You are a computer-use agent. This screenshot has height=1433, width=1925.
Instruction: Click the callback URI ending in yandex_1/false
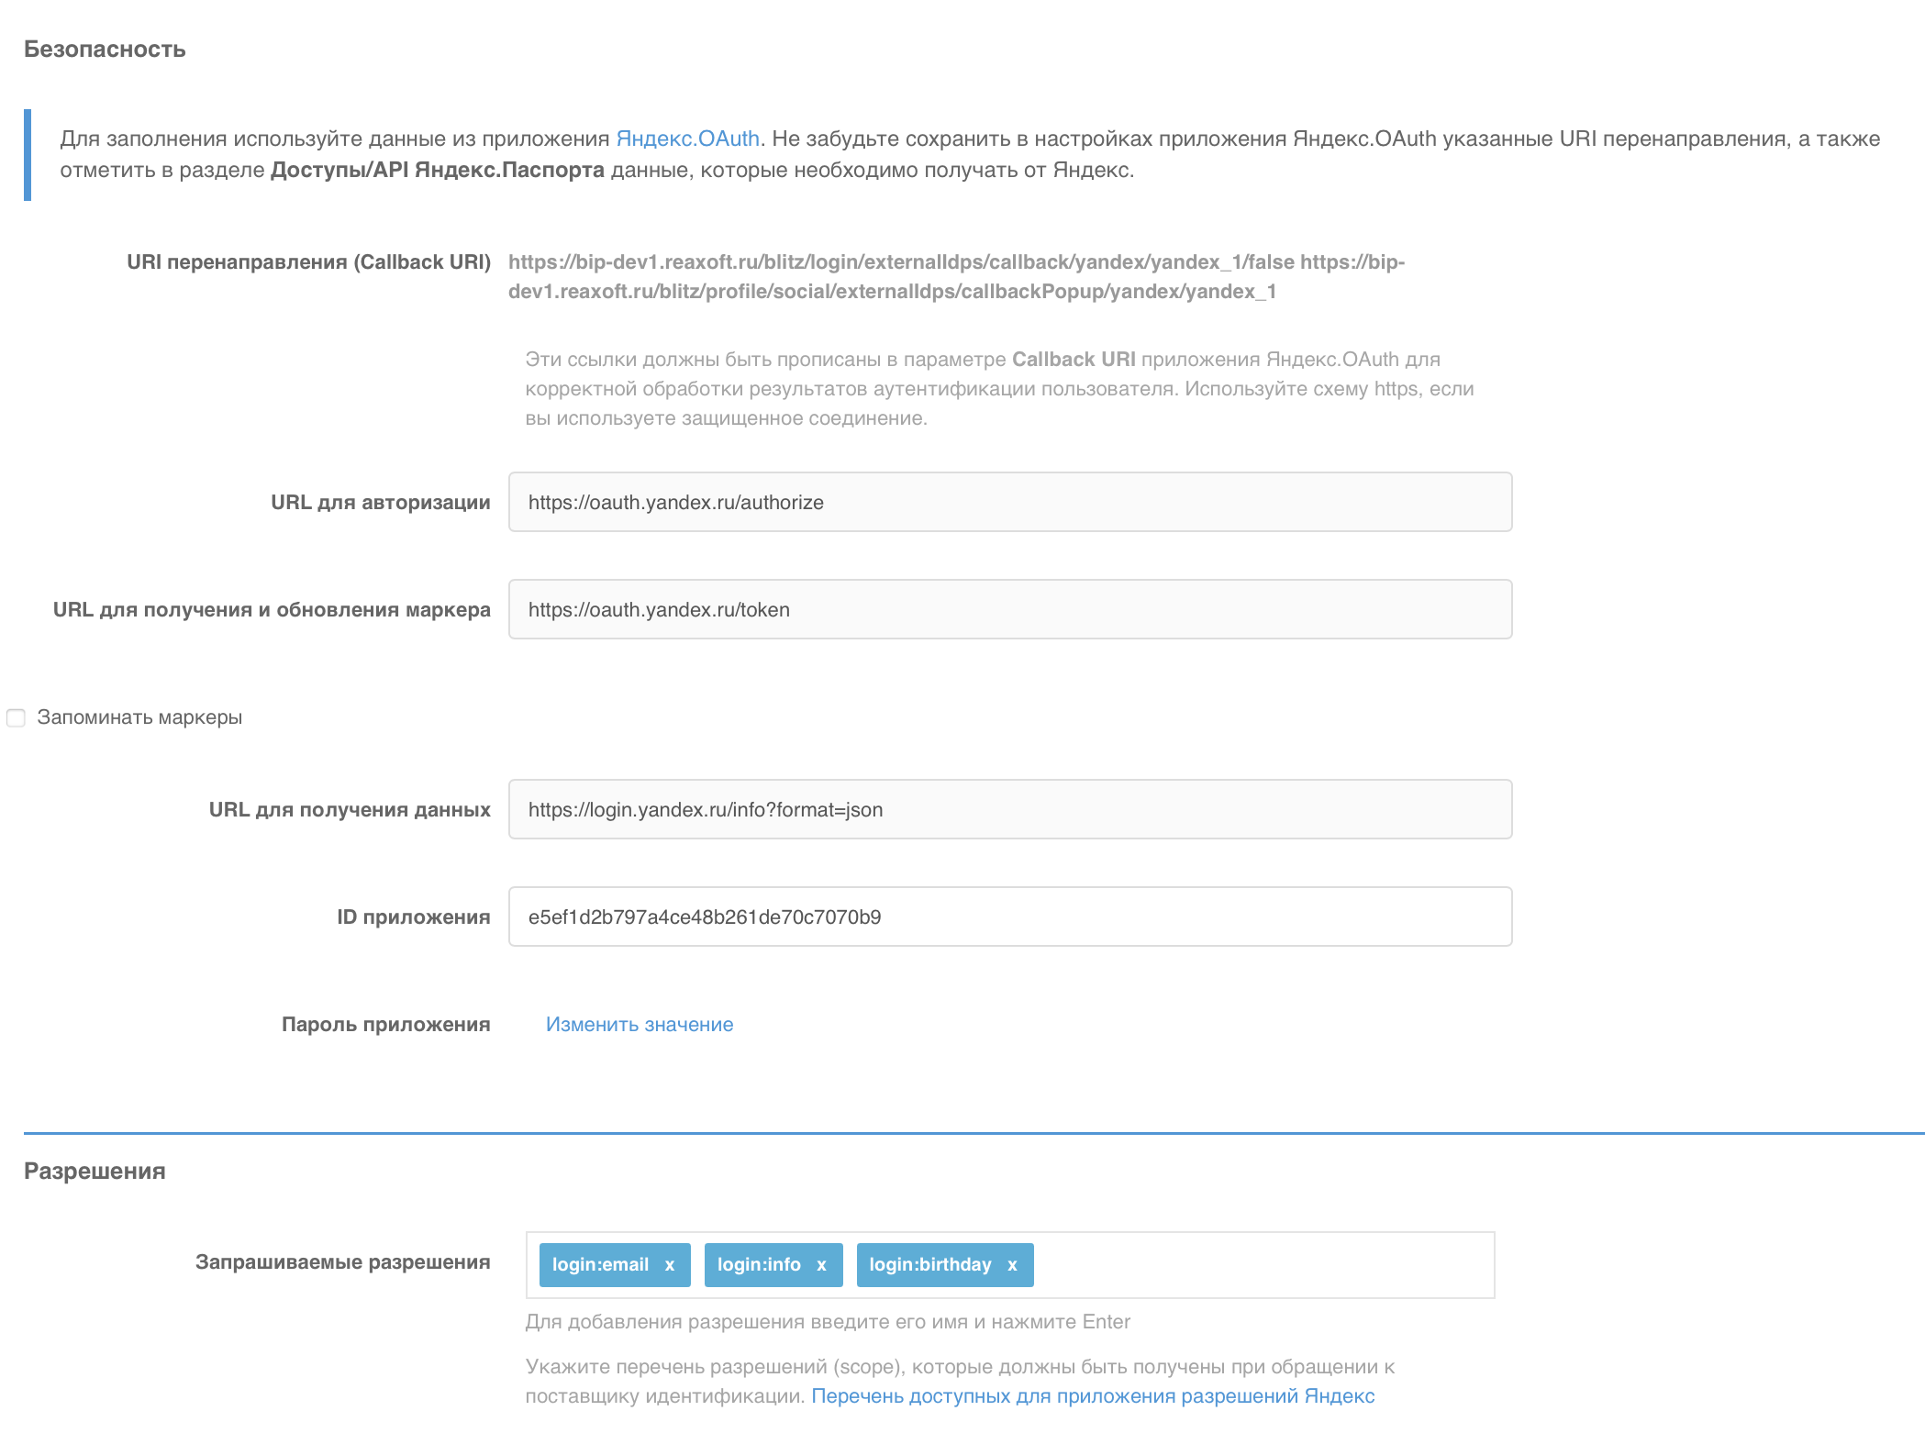[901, 261]
